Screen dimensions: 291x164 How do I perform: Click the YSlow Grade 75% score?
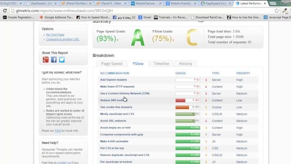pyautogui.click(x=162, y=39)
